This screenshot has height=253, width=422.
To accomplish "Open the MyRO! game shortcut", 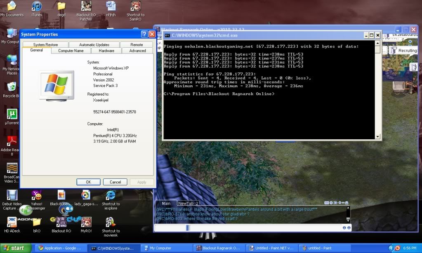I will pos(86,222).
